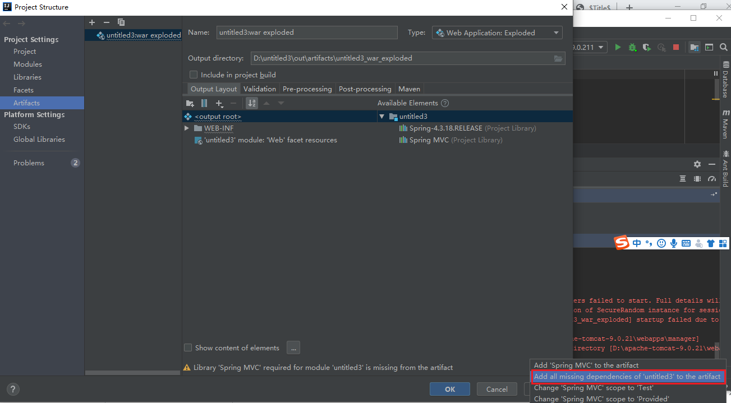Collapse untitled3 available elements node
The image size is (731, 403).
tap(382, 117)
